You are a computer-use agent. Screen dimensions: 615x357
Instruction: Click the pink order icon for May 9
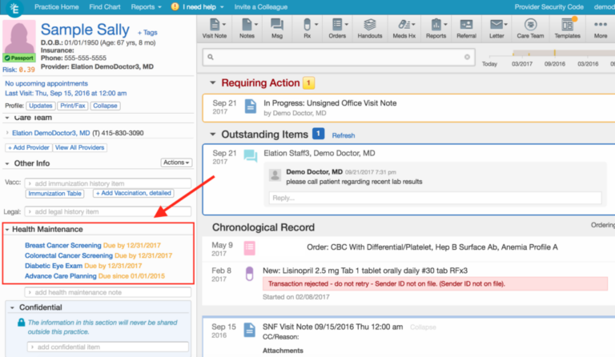coord(250,247)
